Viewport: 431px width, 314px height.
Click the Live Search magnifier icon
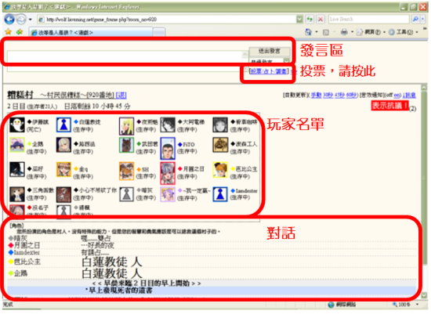(x=415, y=19)
